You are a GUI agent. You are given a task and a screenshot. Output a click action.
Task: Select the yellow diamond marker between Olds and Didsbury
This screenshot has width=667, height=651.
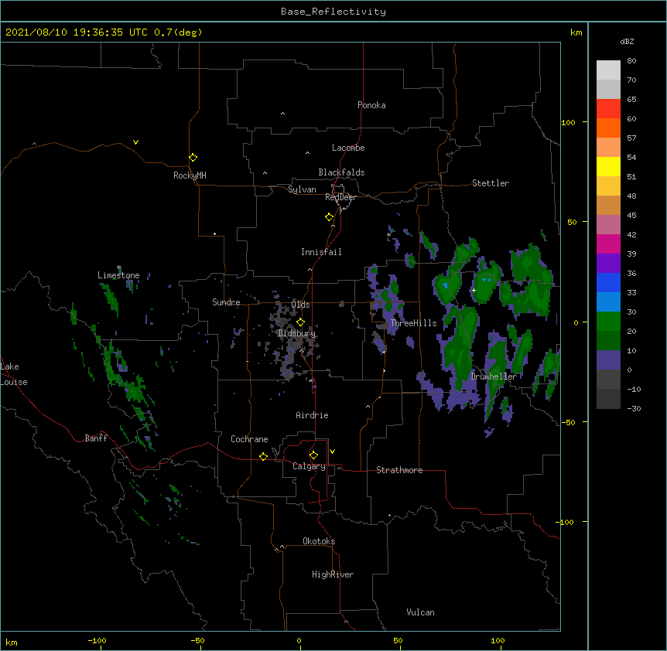300,322
